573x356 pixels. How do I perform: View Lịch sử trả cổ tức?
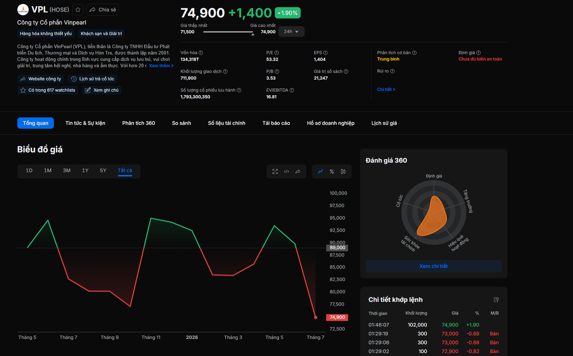coord(93,79)
